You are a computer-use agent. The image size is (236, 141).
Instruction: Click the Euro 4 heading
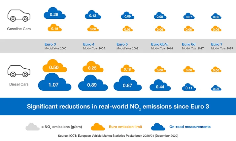click(x=89, y=44)
